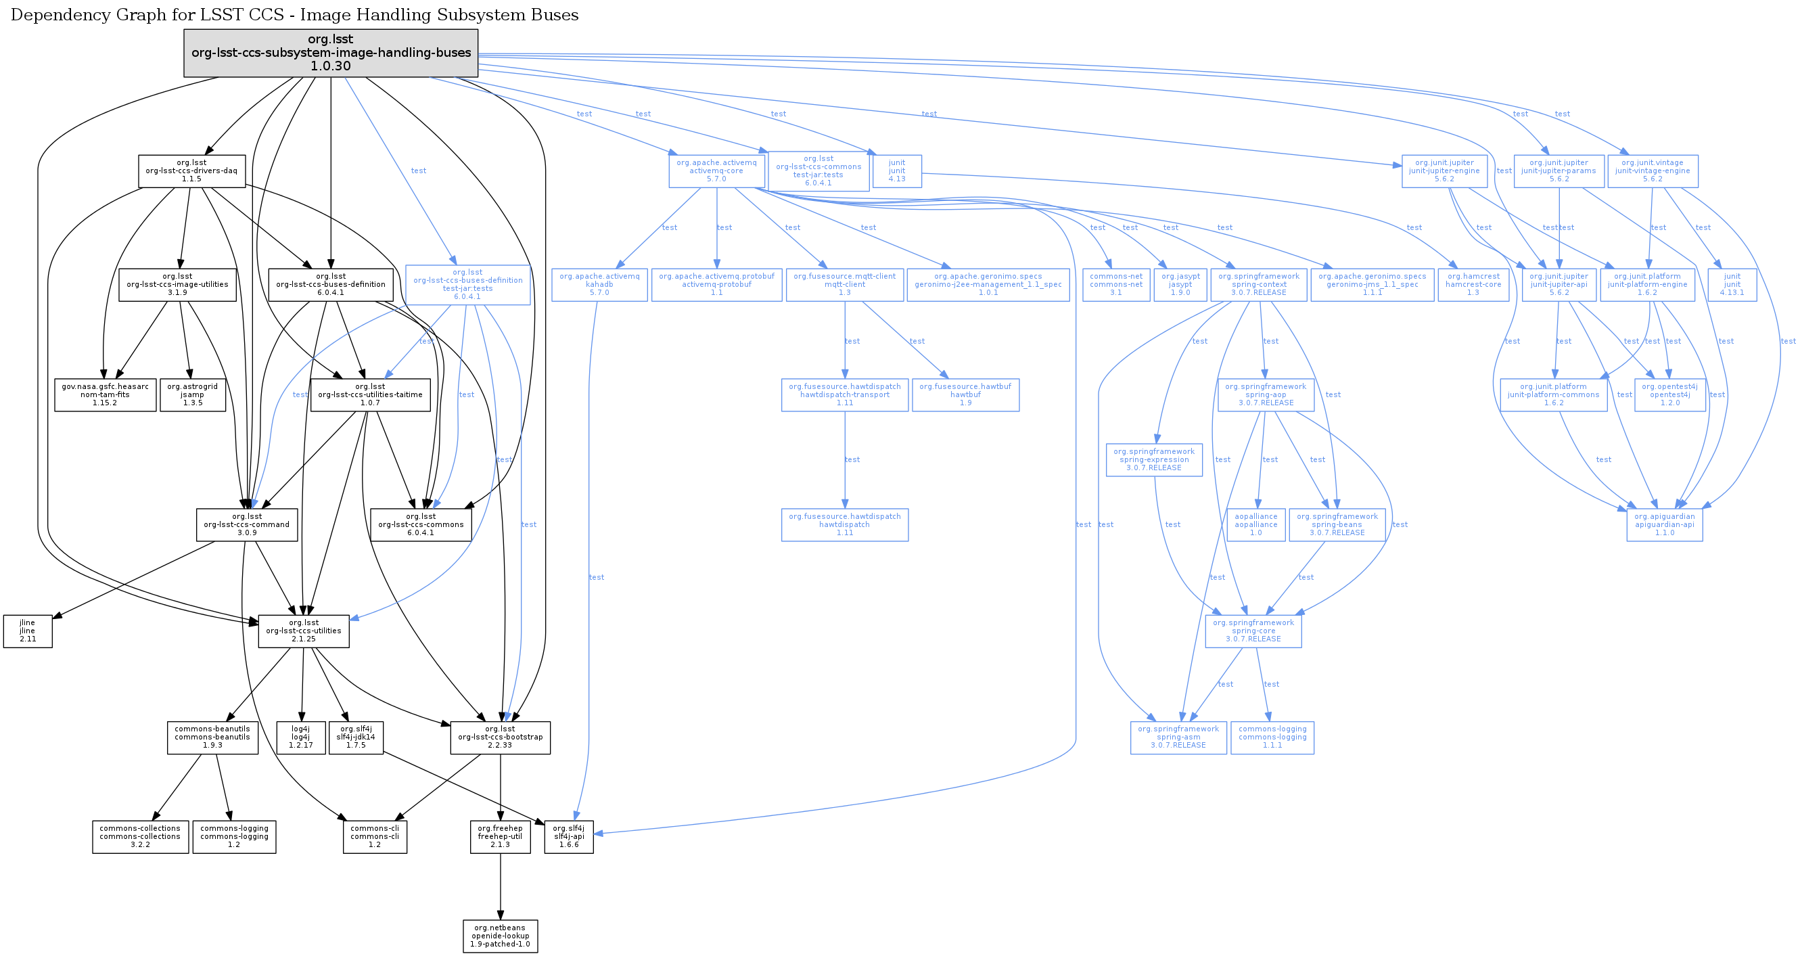
Task: Click the apiguardian-api 1.1.0 node
Action: pyautogui.click(x=1665, y=525)
